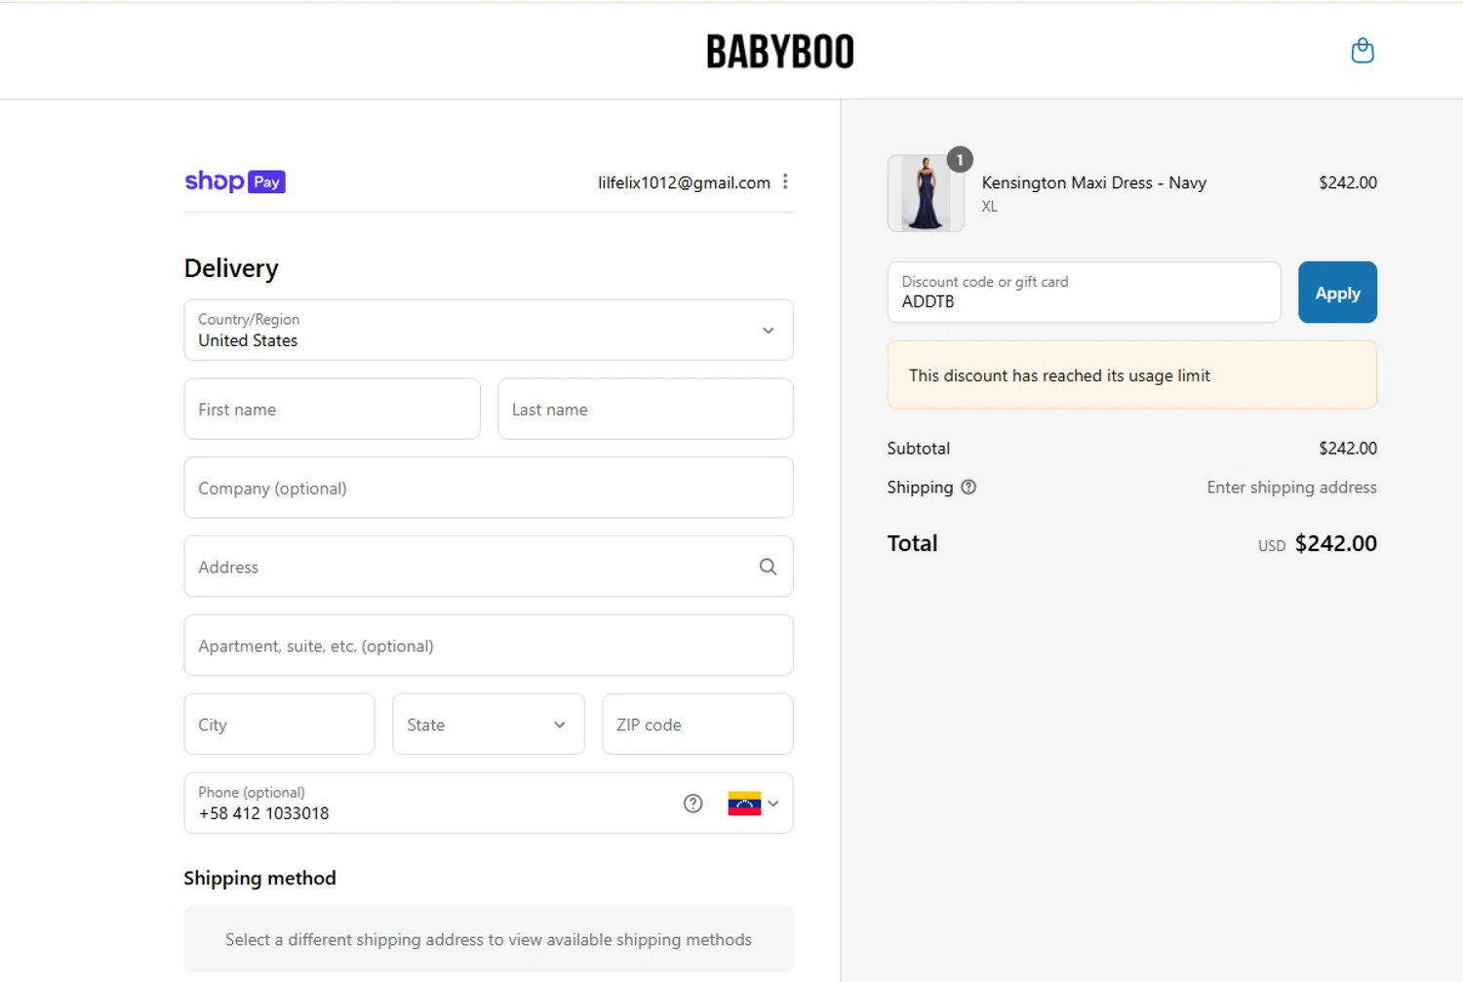This screenshot has width=1463, height=982.
Task: Open the State dropdown
Action: pos(489,724)
